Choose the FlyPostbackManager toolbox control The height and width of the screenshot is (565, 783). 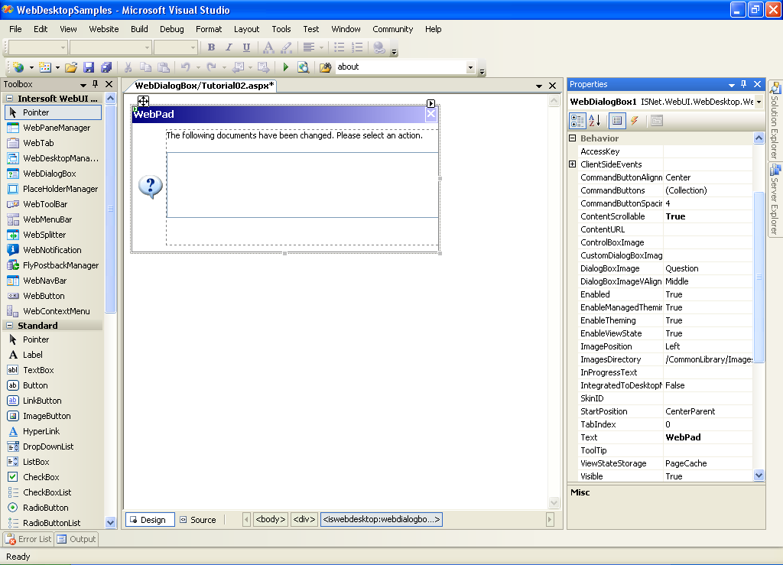(x=60, y=265)
